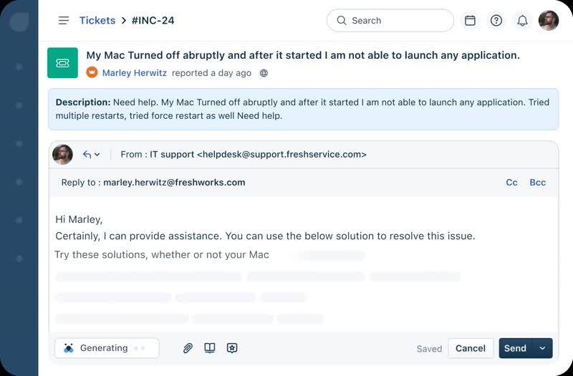Expand the reply type dropdown chevron
The image size is (573, 376).
(97, 155)
